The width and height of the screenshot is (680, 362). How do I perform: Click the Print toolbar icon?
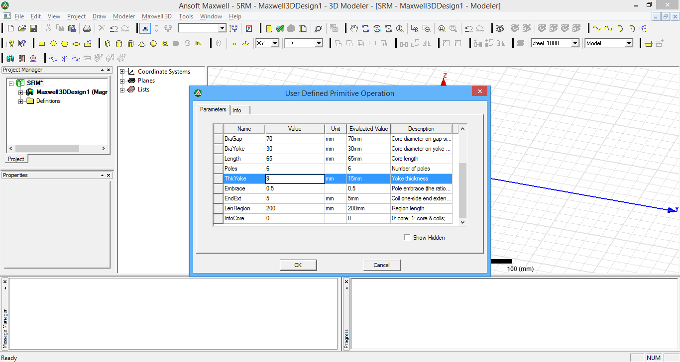[87, 28]
